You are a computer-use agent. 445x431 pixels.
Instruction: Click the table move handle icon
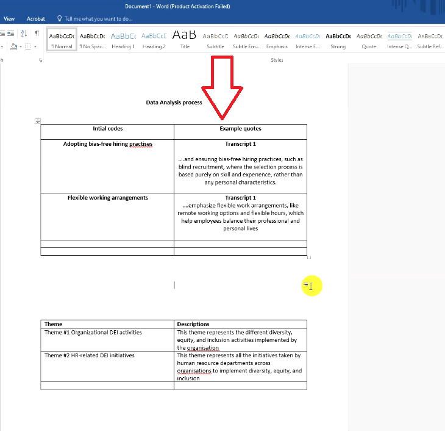(x=38, y=121)
